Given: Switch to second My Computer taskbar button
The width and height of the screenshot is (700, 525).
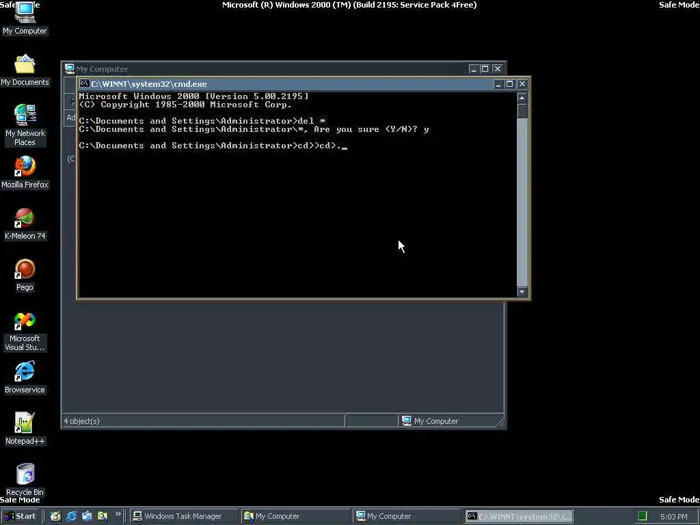Looking at the screenshot, I should 407,516.
